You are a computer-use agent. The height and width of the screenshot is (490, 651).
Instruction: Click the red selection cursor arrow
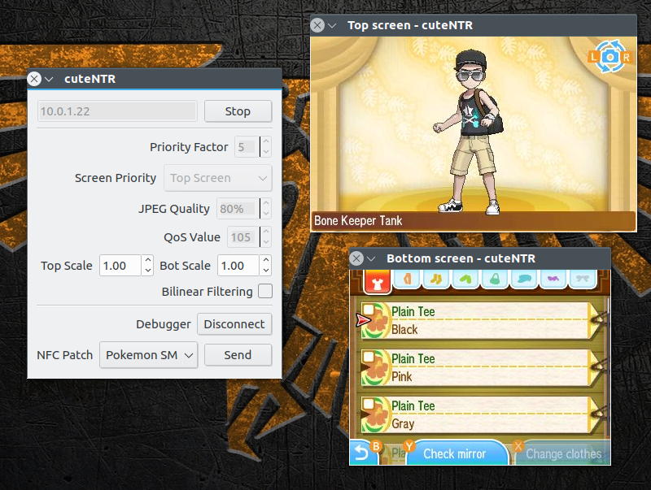(363, 319)
